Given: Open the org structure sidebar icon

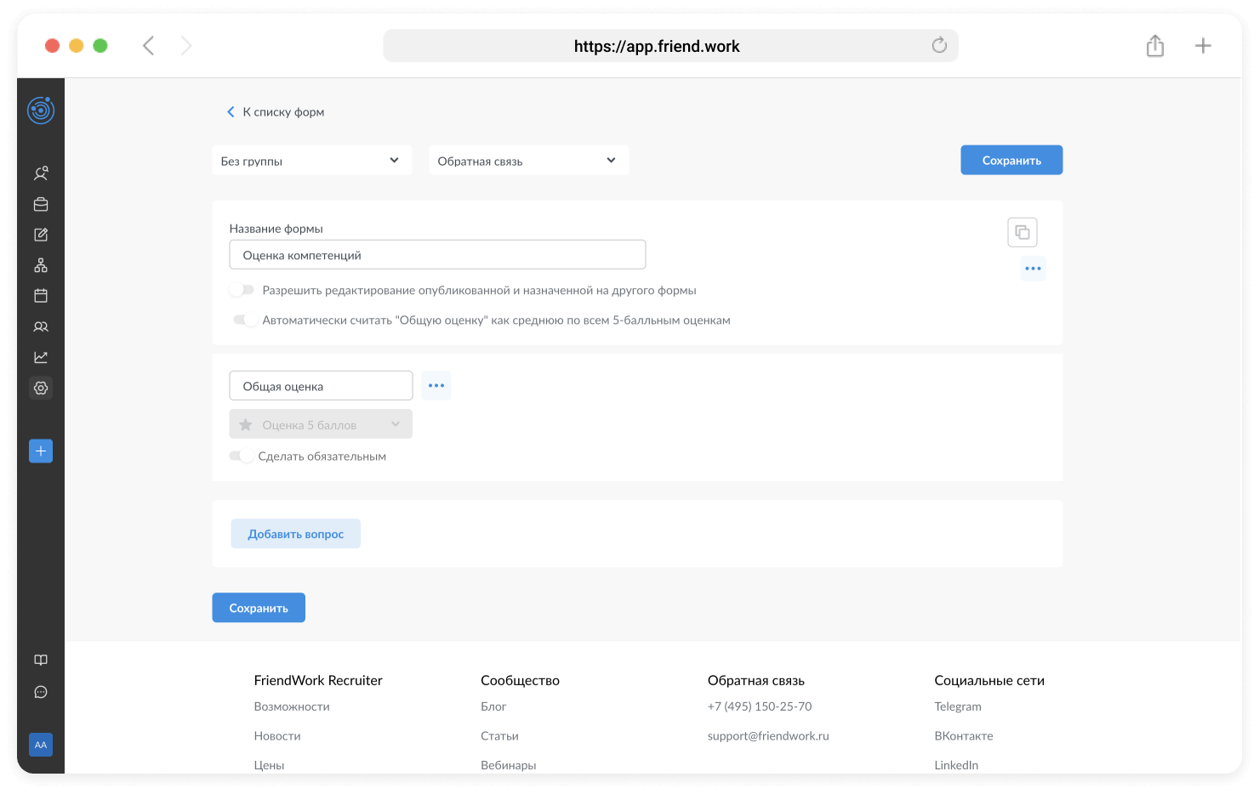Looking at the screenshot, I should pyautogui.click(x=41, y=265).
